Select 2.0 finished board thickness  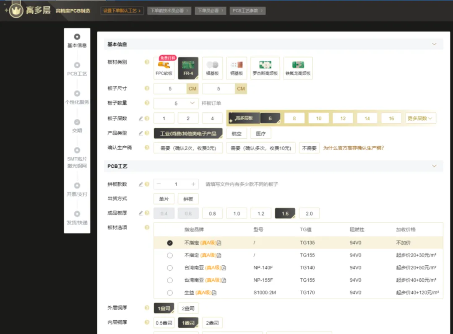click(309, 213)
